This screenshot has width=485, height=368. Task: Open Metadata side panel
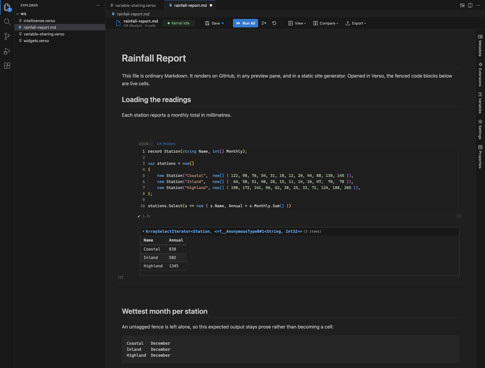(480, 45)
